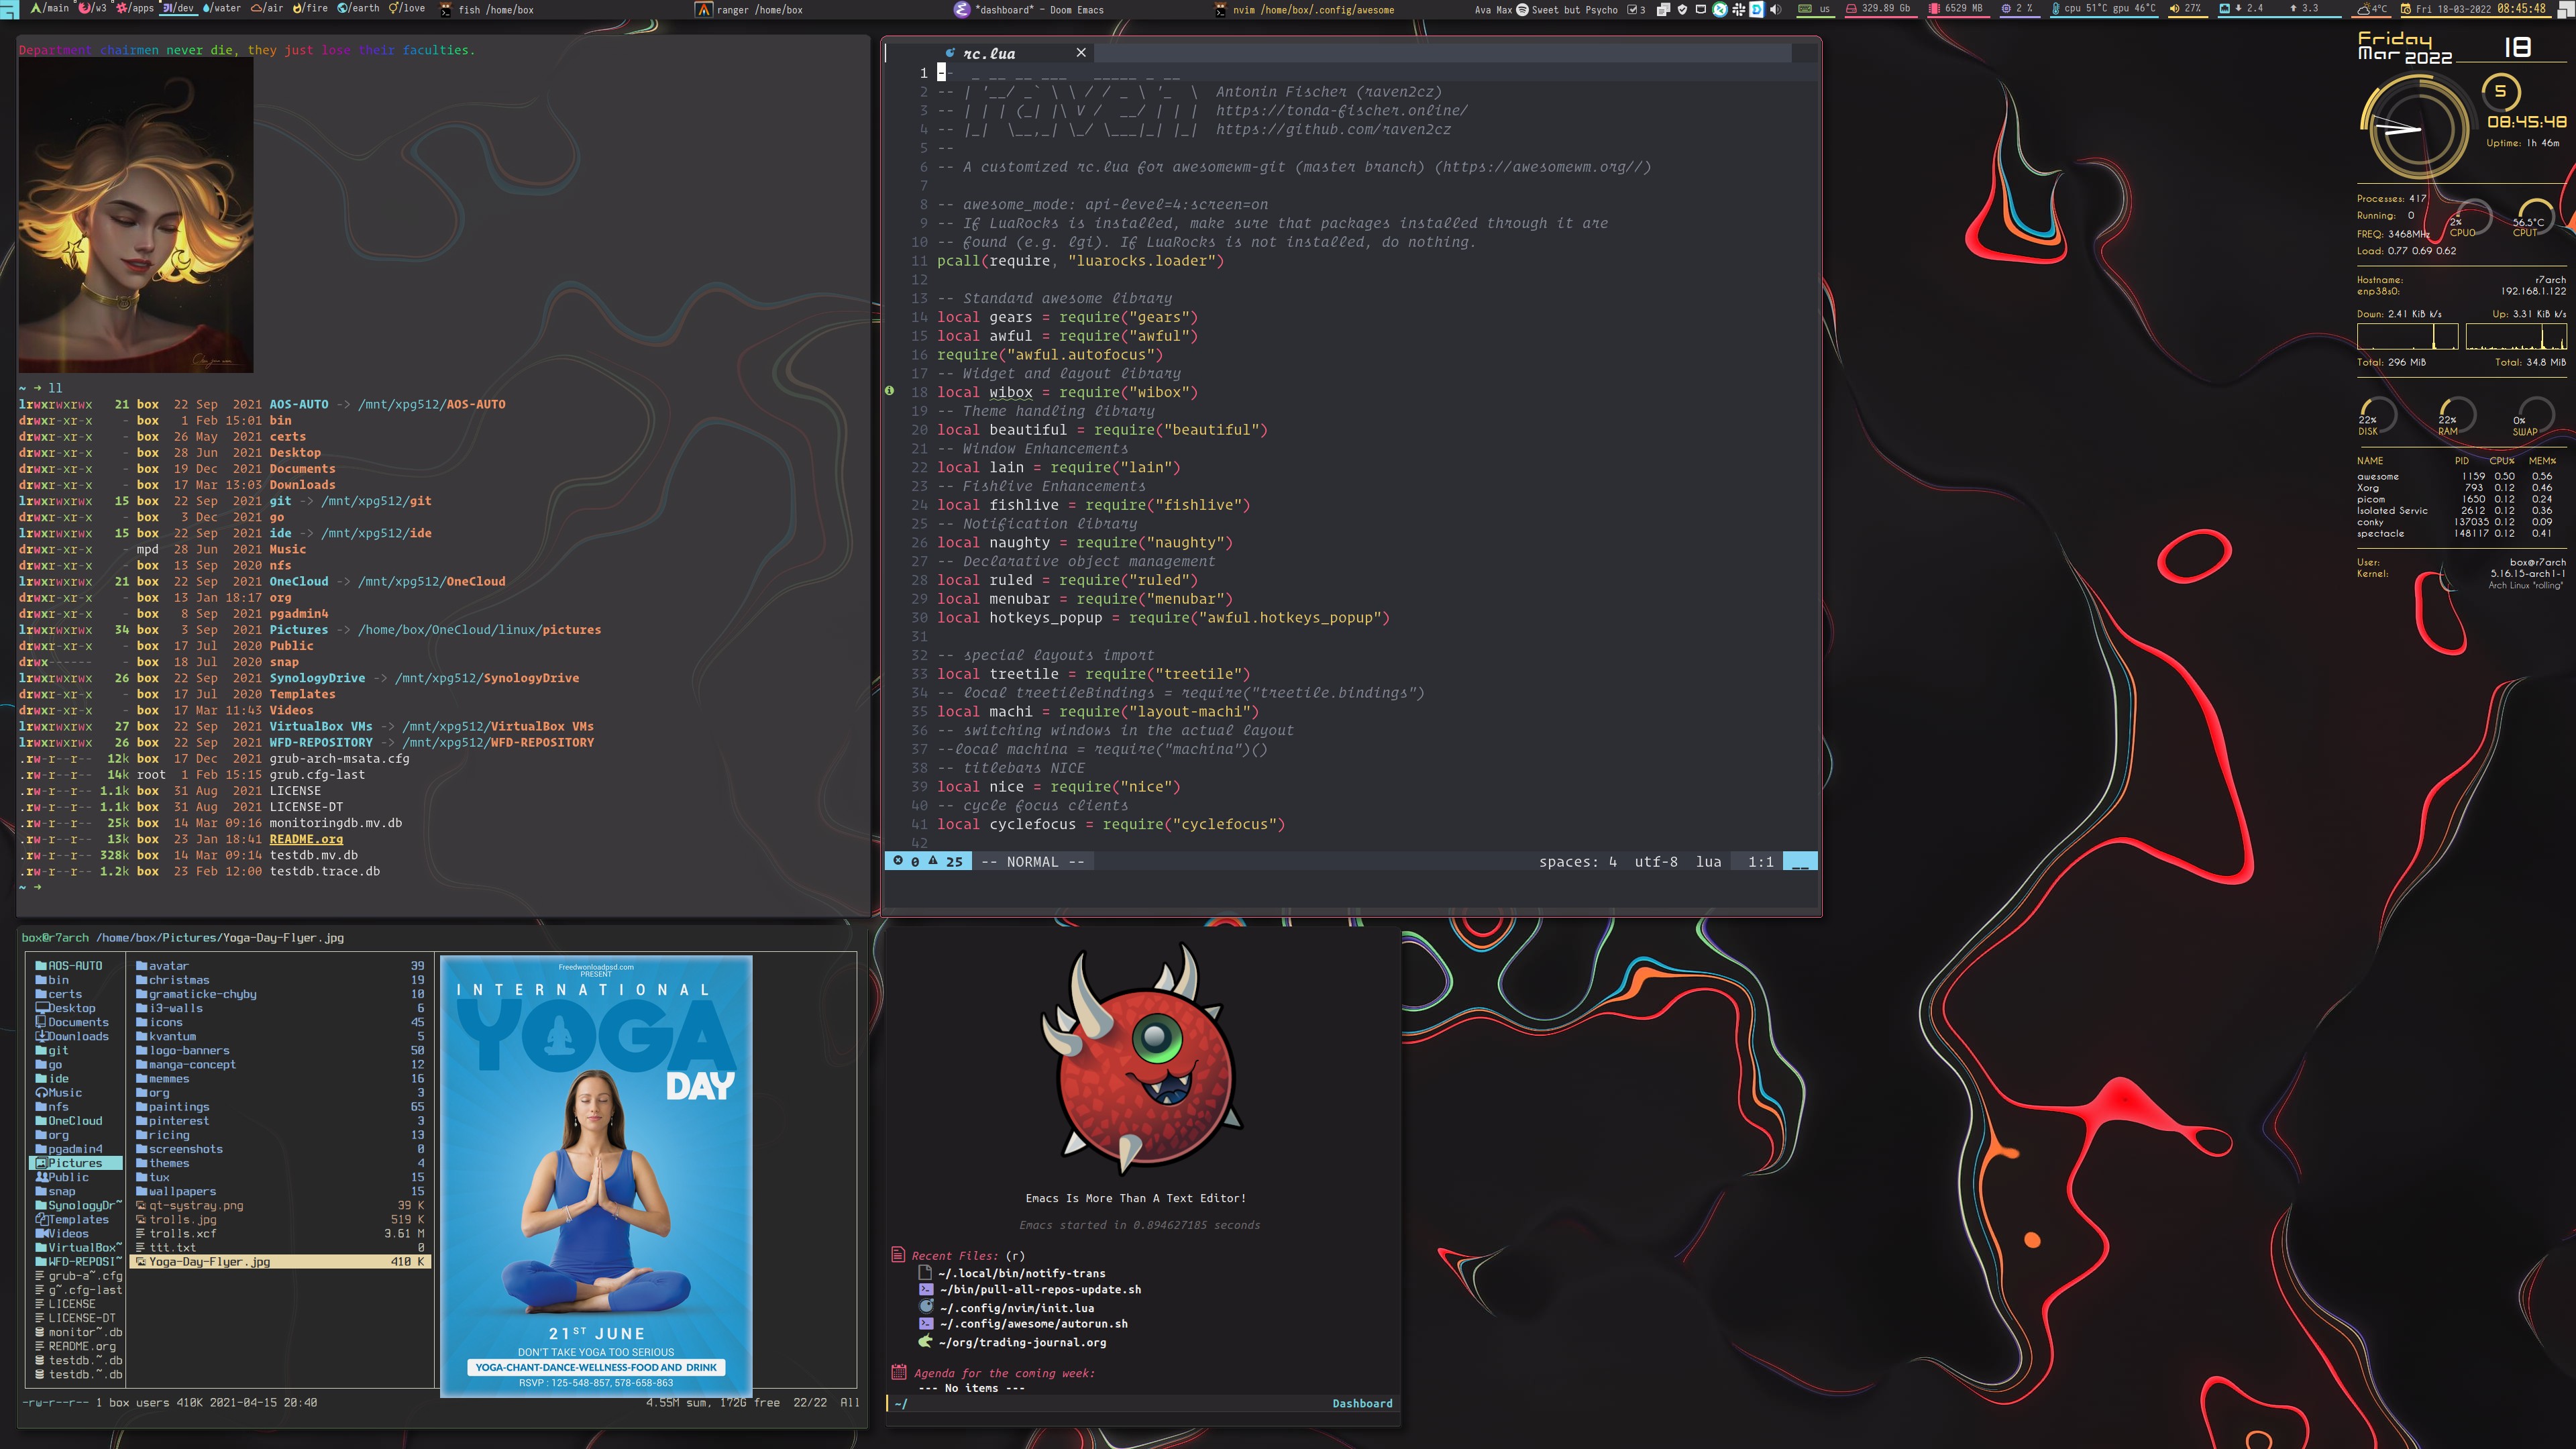
Task: Click the shield security tray icon
Action: pyautogui.click(x=1682, y=10)
